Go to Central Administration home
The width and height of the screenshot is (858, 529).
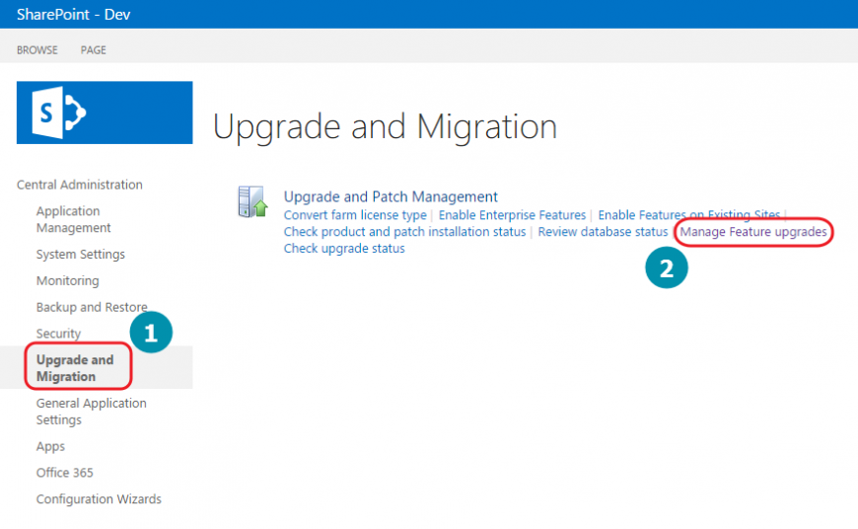coord(79,185)
